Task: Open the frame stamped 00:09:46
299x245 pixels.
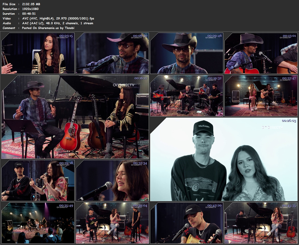Action: (x=187, y=53)
